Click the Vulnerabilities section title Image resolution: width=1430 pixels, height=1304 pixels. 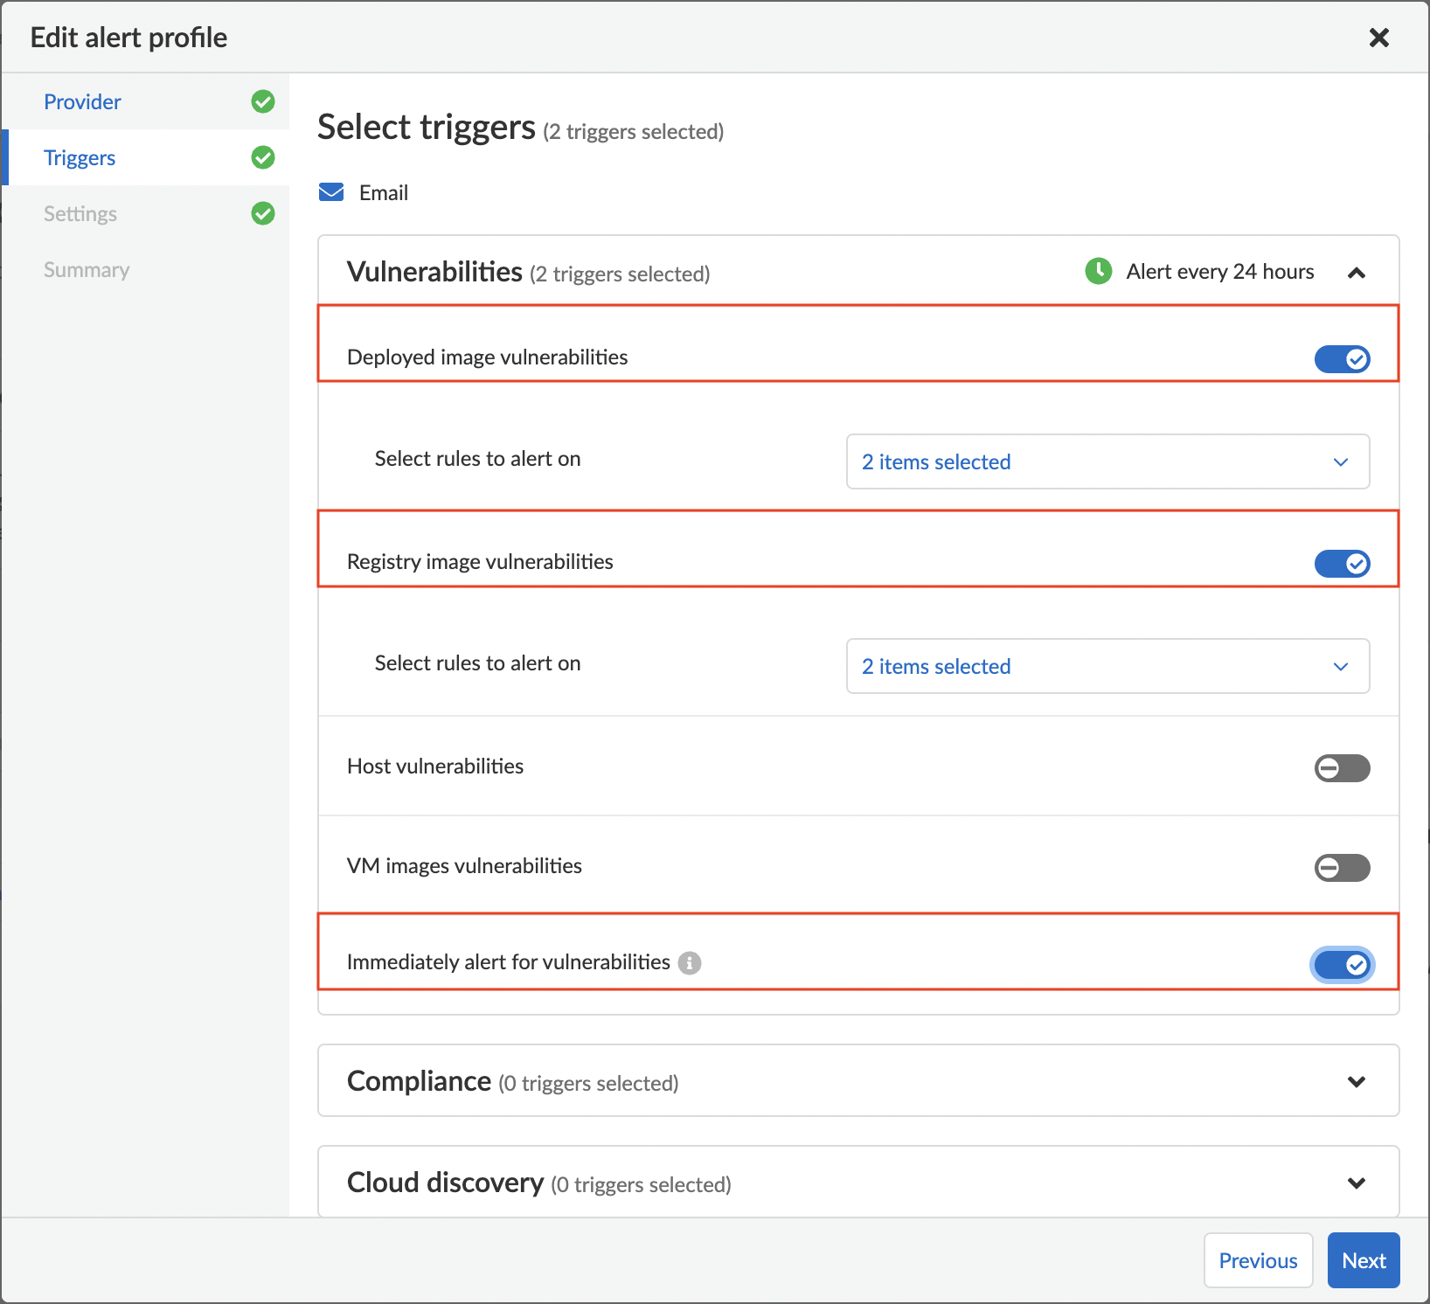pos(434,272)
